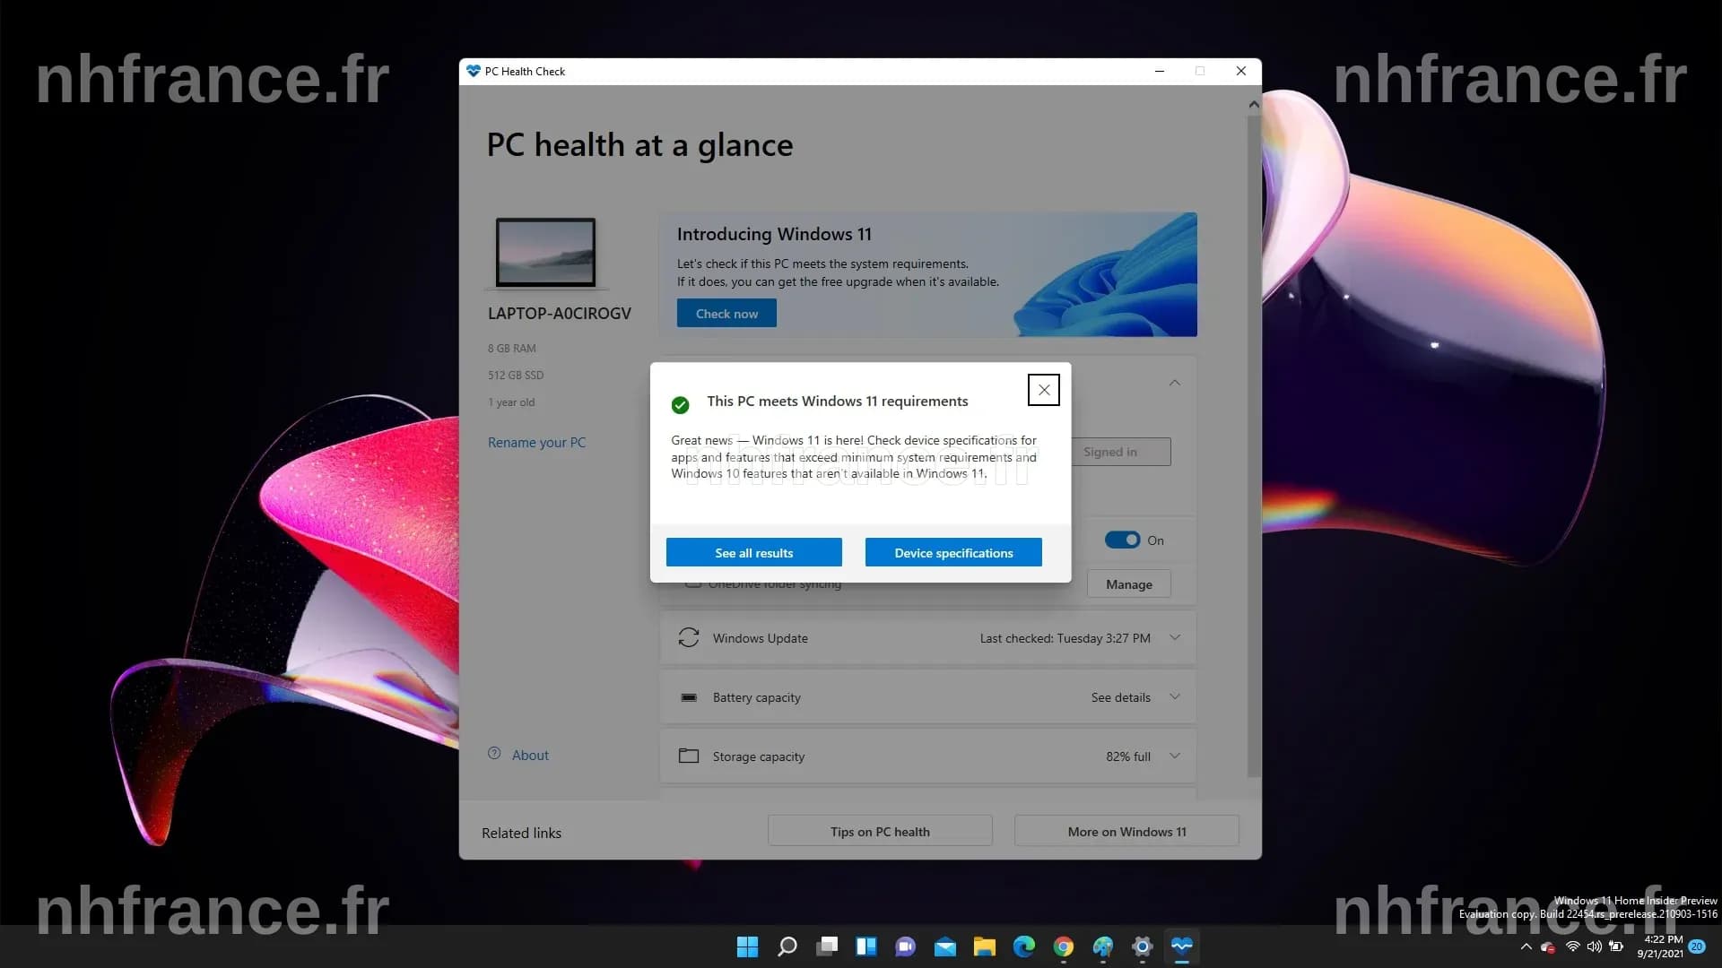Click Last checked: Tuesday 3:27 PM text
1722x968 pixels.
coord(1065,638)
